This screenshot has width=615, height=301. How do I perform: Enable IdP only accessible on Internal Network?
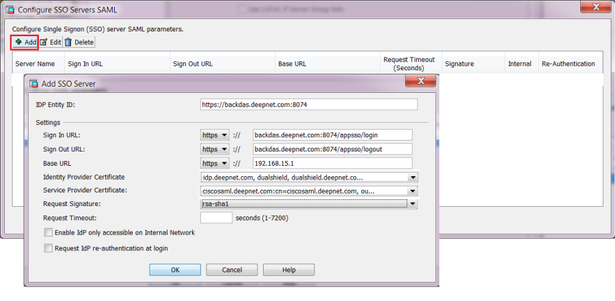coord(48,233)
